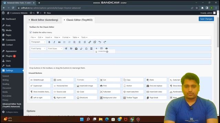
Task: Select the bulleted list button
Action: pyautogui.click(x=64, y=42)
